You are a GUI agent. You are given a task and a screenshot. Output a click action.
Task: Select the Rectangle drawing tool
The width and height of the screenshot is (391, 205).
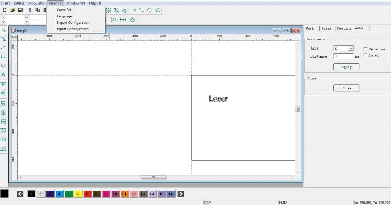[4, 56]
